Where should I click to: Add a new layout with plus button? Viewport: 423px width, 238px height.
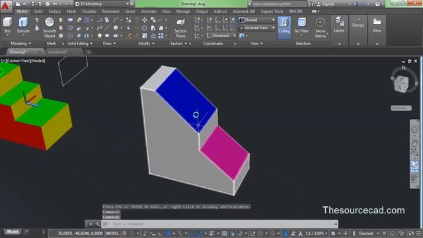[26, 231]
